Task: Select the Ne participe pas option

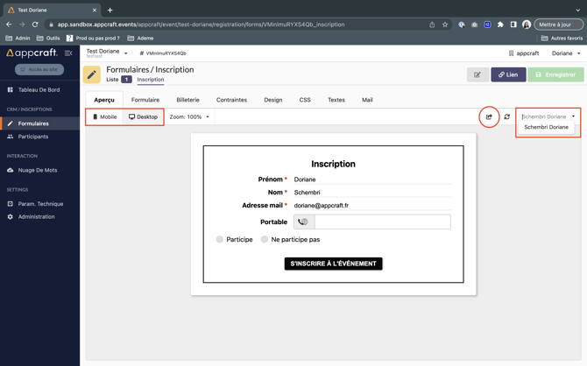Action: tap(265, 239)
